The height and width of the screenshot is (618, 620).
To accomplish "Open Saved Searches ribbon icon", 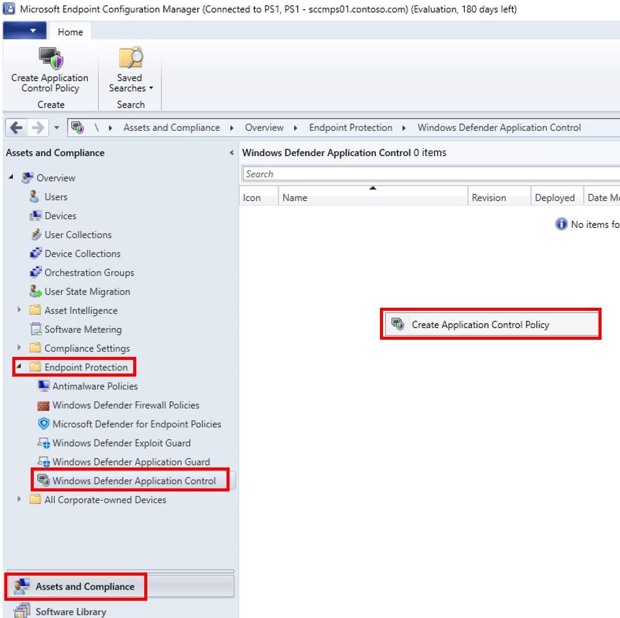I will 131,58.
